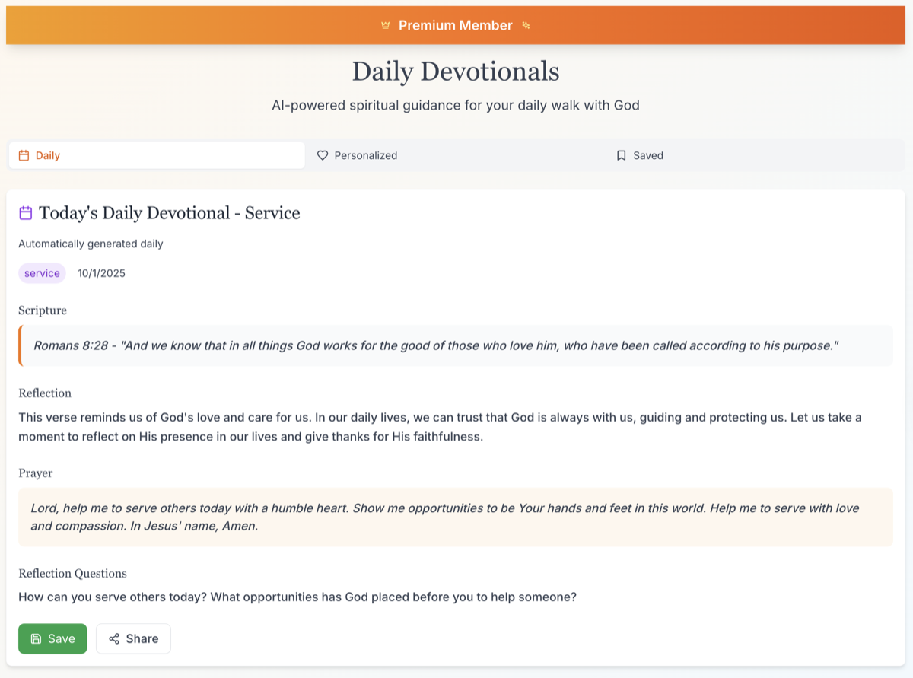This screenshot has width=913, height=678.
Task: Save today's devotional
Action: click(52, 638)
